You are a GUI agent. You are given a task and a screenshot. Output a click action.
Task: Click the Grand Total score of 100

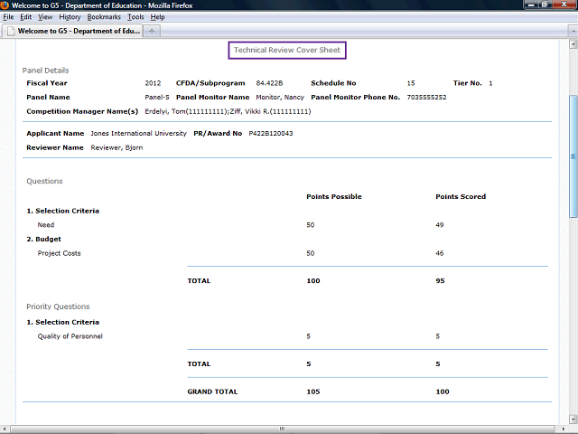click(443, 392)
